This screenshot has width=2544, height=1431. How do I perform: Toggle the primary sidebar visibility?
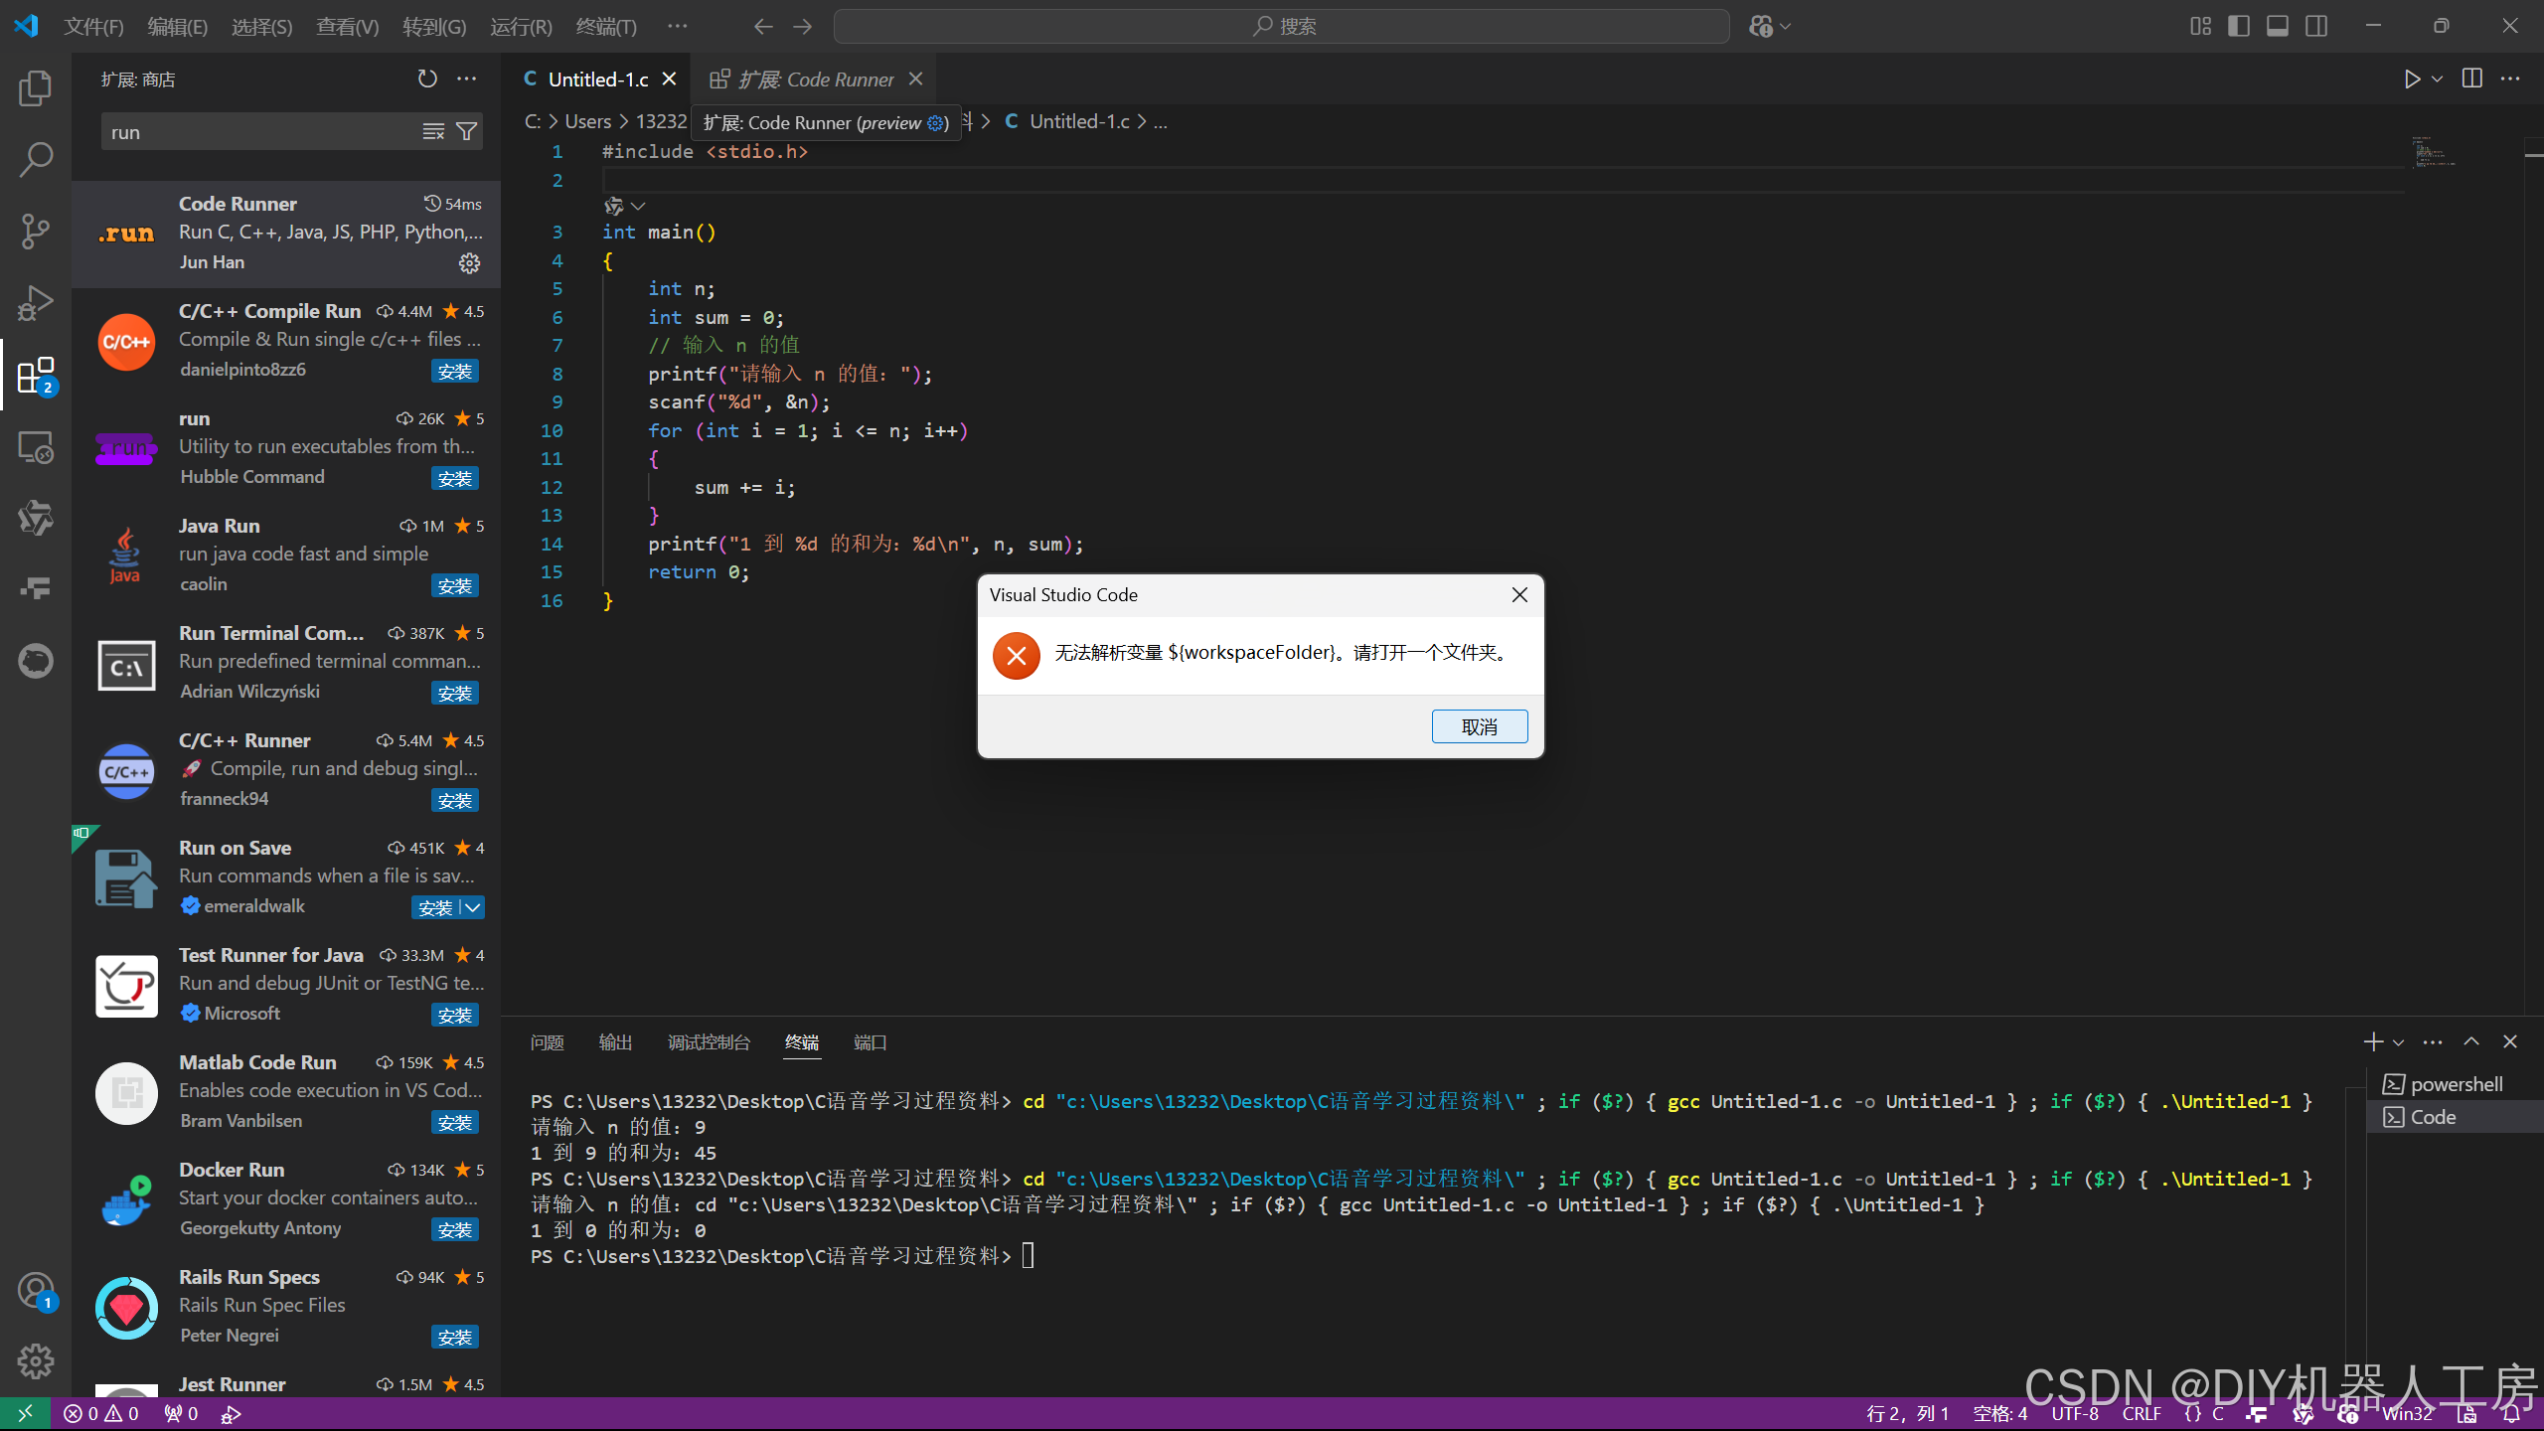2239,26
